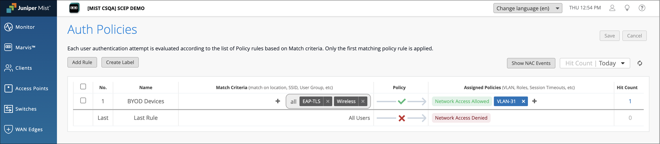Remove the EAP-TLS match label
The height and width of the screenshot is (144, 660).
click(328, 101)
